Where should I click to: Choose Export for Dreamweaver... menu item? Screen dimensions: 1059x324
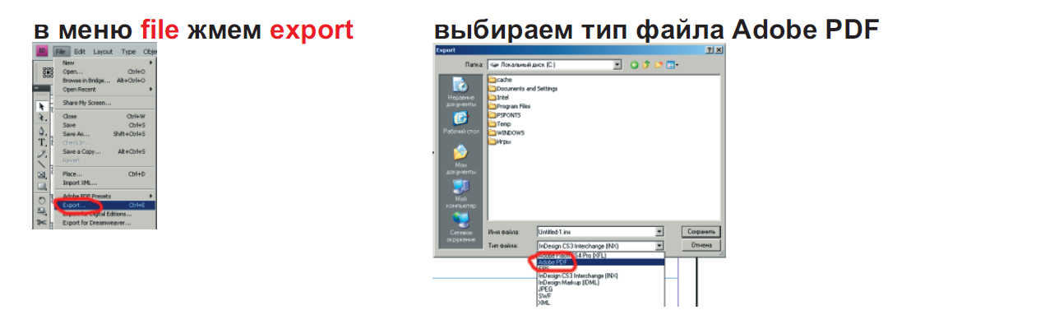click(x=104, y=223)
